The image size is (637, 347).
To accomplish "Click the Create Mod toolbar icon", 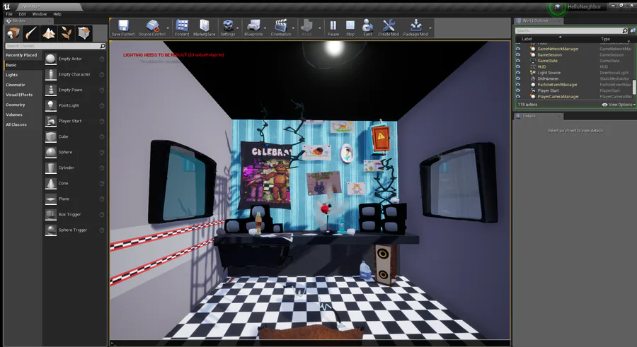I will point(389,25).
